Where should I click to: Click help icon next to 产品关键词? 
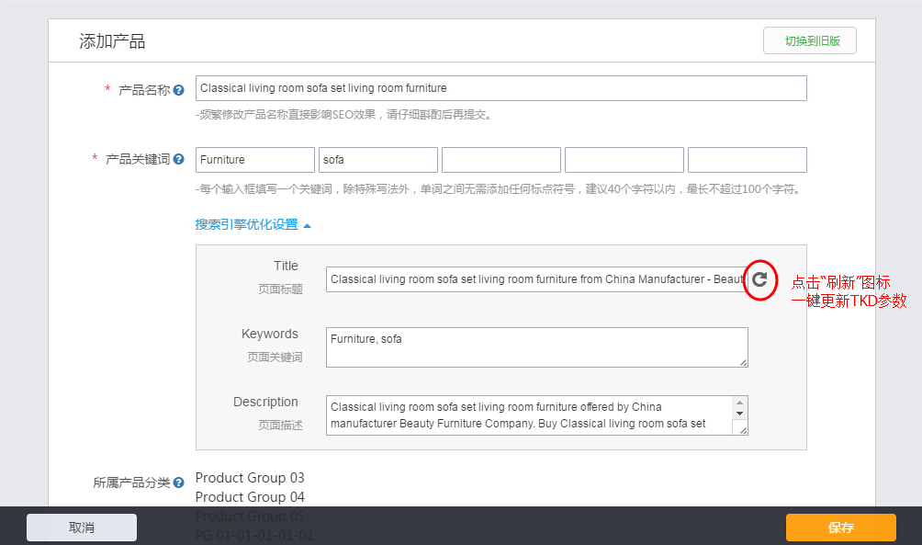point(179,159)
